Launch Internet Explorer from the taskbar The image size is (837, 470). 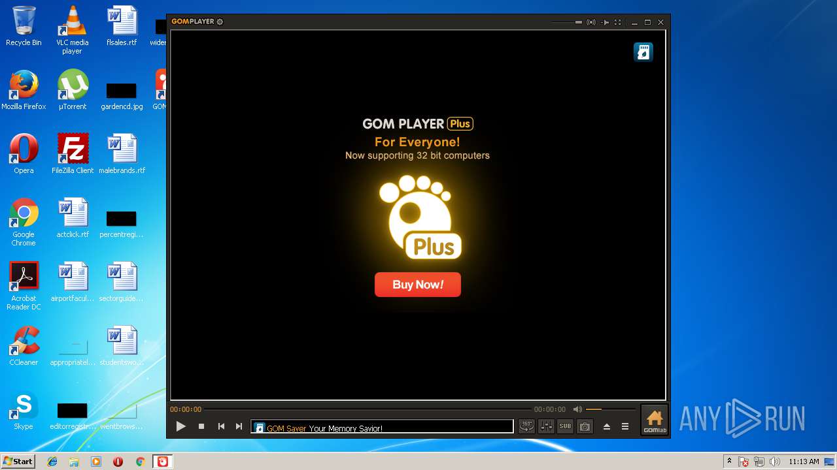coord(52,462)
